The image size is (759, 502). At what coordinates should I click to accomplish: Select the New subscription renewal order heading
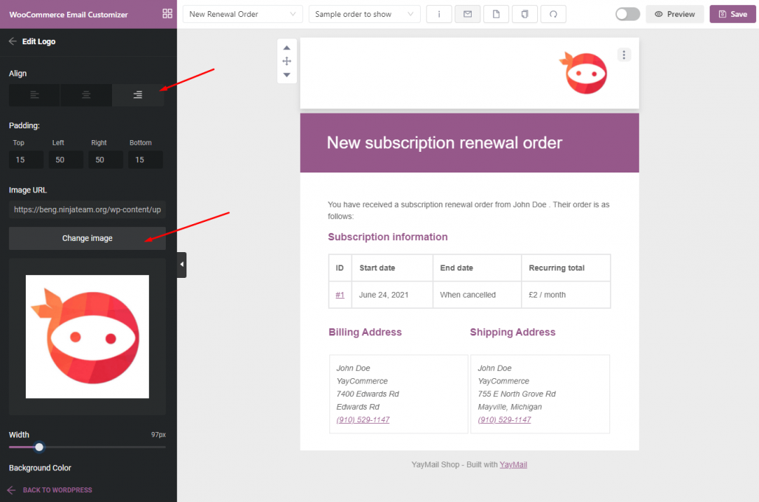pyautogui.click(x=444, y=143)
